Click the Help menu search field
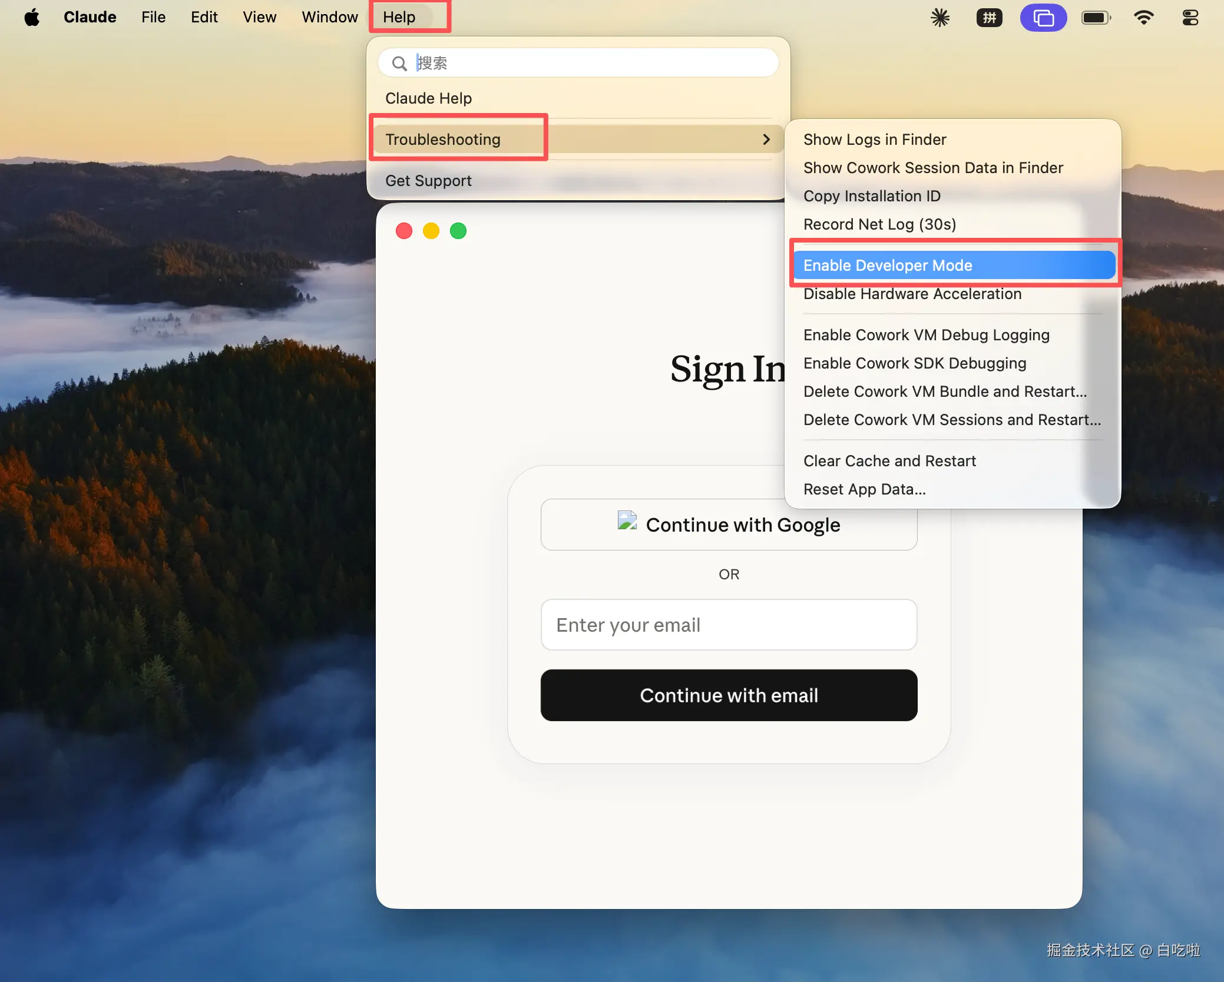1224x982 pixels. [x=578, y=63]
